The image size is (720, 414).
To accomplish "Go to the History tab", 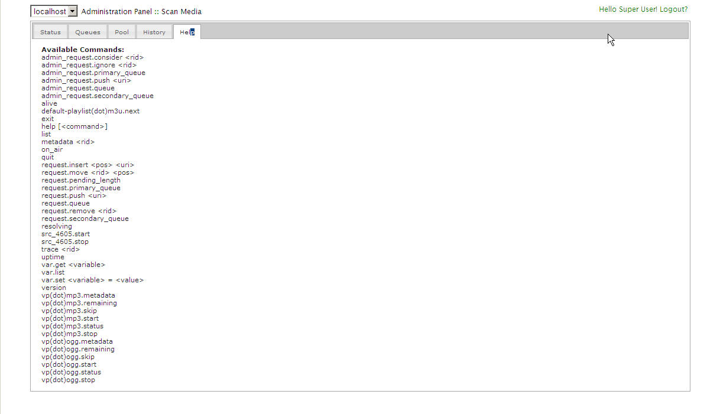I will [154, 32].
